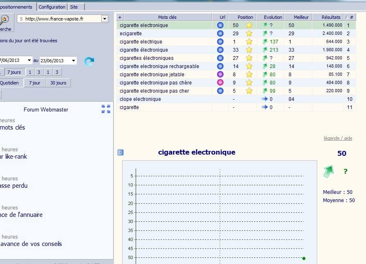Image resolution: width=366 pixels, height=264 pixels.
Task: Click the purple Url circle for cigarette electronique jetable
Action: (220, 74)
